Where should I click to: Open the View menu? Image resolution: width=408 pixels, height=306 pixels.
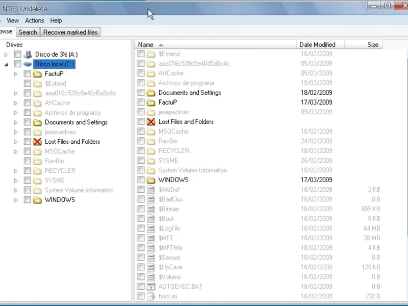coord(12,20)
